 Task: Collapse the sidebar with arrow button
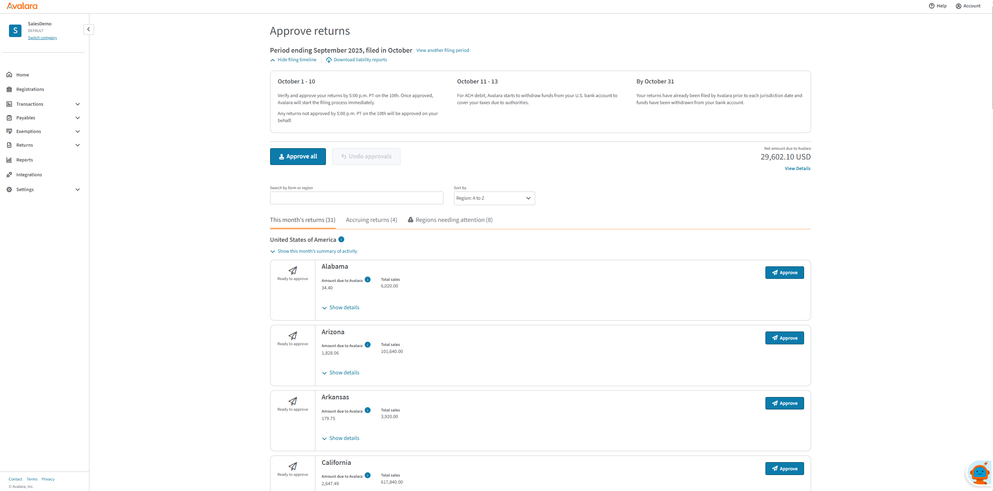click(89, 29)
